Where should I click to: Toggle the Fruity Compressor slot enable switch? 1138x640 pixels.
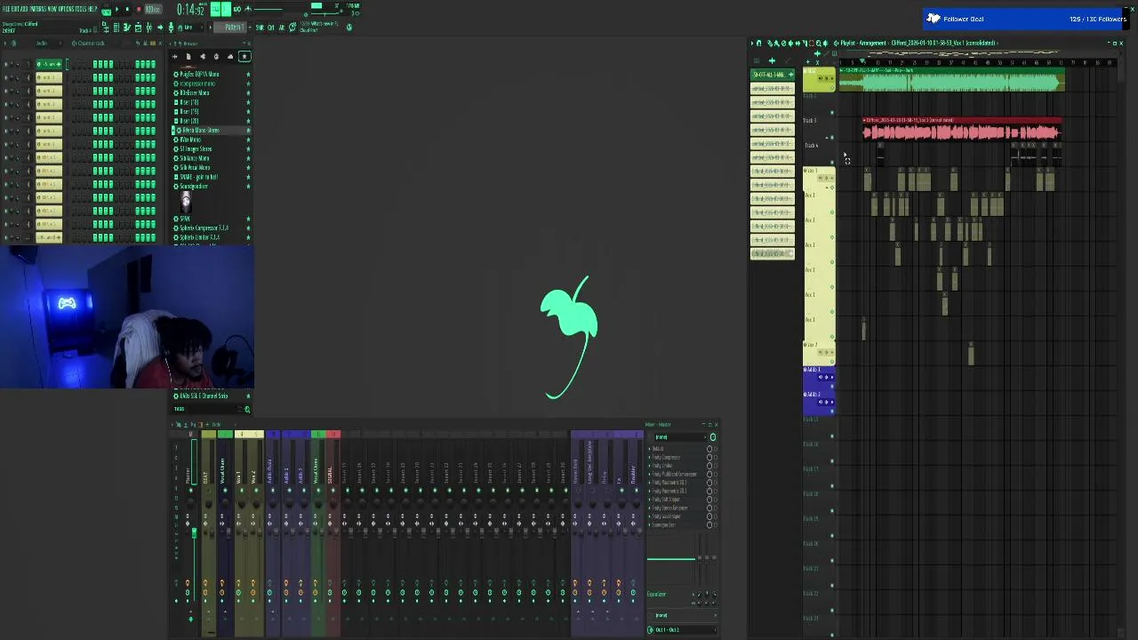coord(709,457)
